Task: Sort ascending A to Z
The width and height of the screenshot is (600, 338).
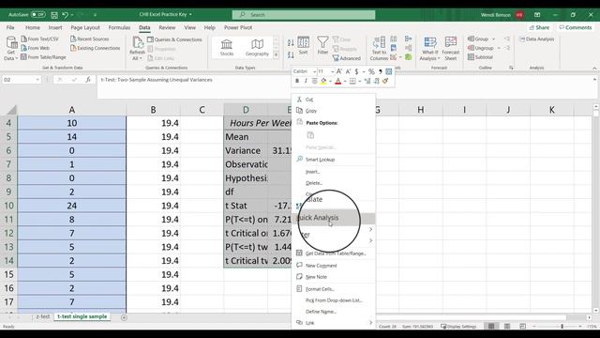Action: point(291,42)
